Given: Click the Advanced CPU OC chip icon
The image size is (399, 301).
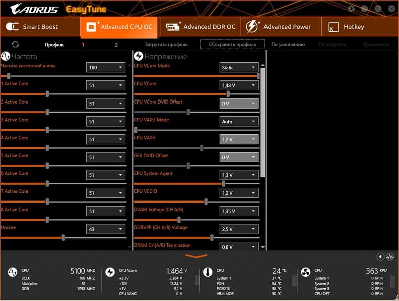Looking at the screenshot, I should pos(92,27).
